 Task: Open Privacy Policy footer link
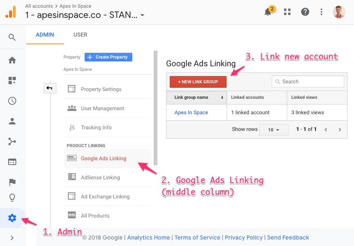(x=244, y=237)
